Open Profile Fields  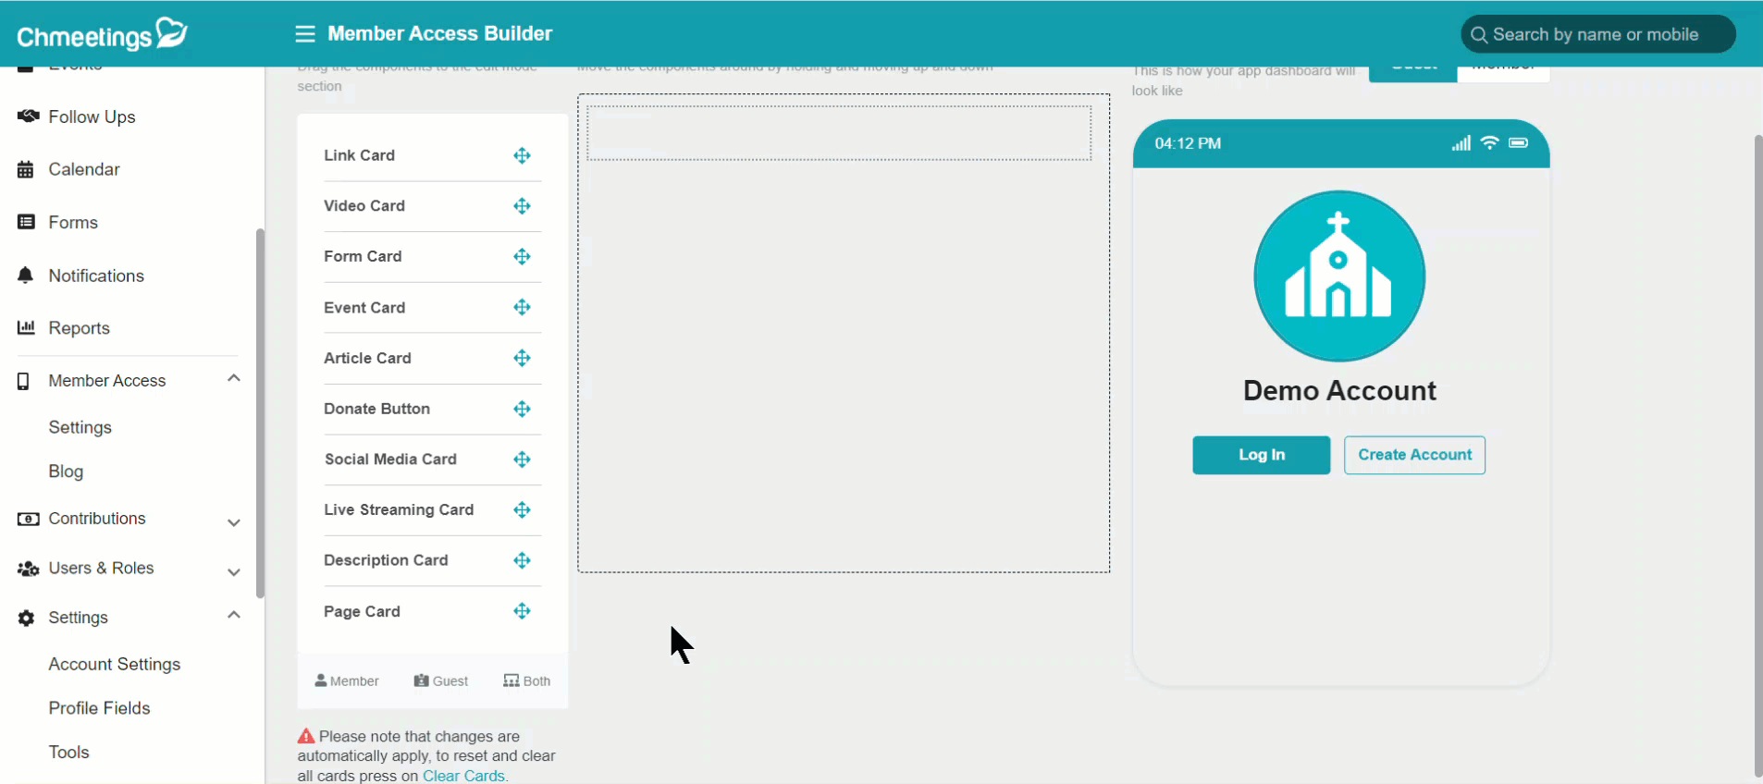pos(99,708)
